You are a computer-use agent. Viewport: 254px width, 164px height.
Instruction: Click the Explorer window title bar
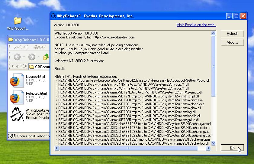point(28,40)
